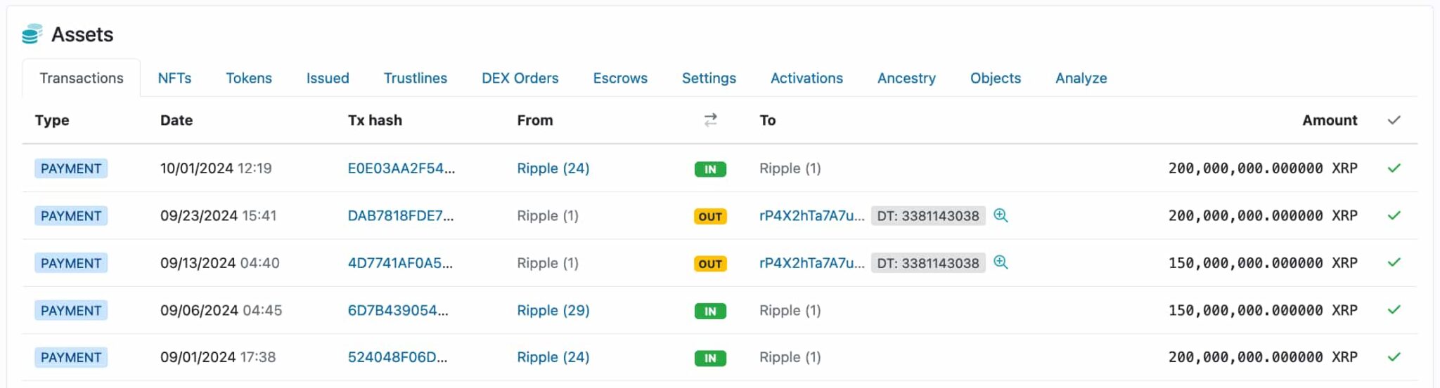Show the Analyze tab
The width and height of the screenshot is (1440, 388).
(1081, 78)
